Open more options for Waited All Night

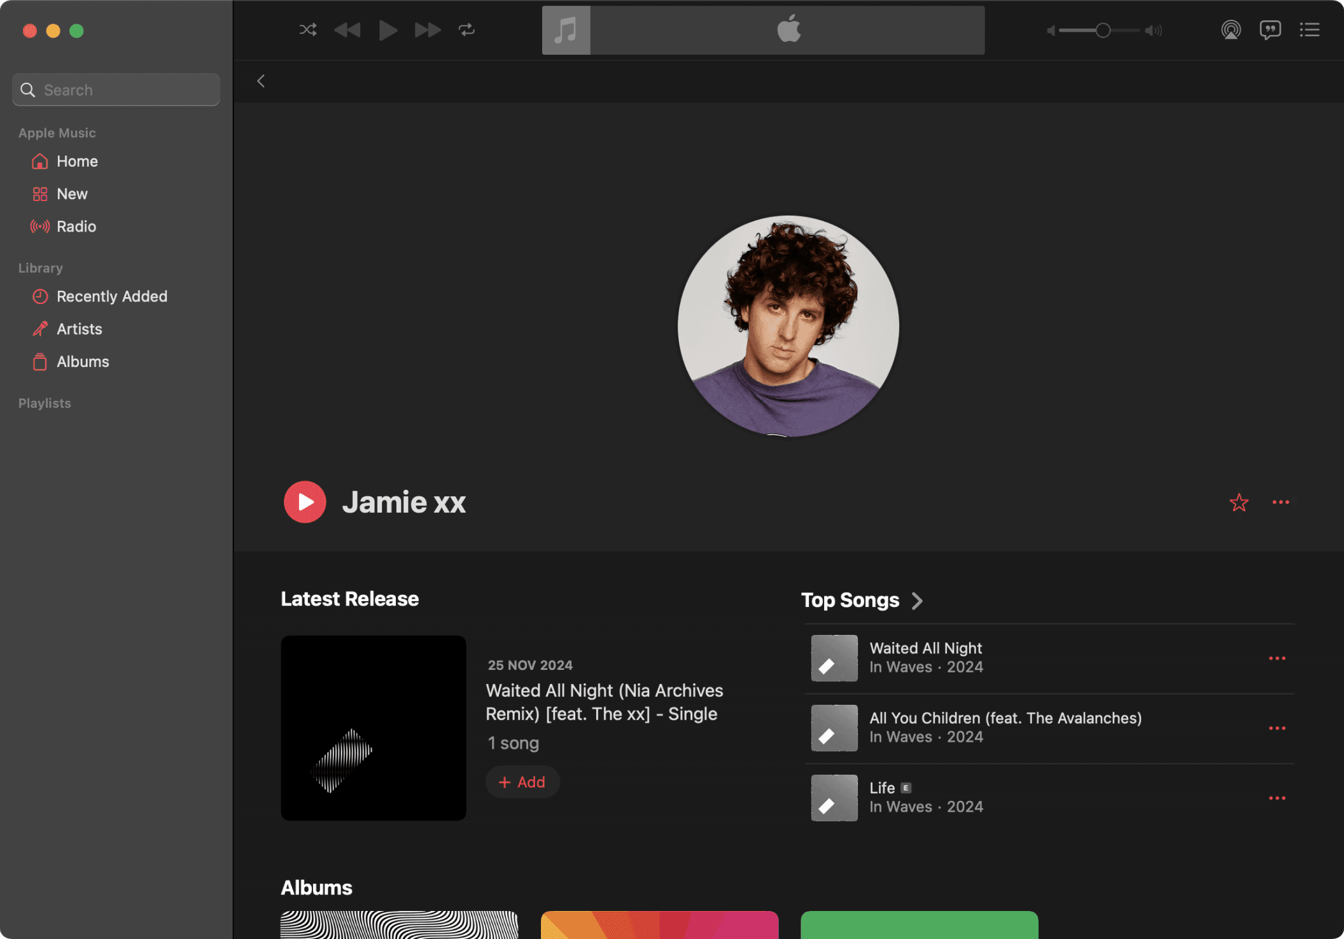(1277, 658)
